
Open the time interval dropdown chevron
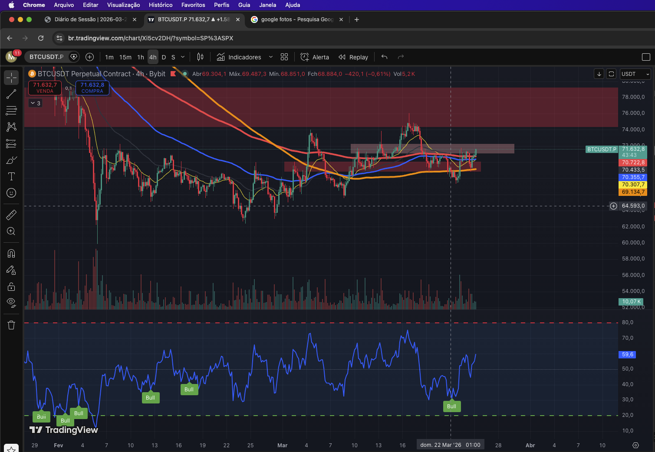click(x=183, y=57)
